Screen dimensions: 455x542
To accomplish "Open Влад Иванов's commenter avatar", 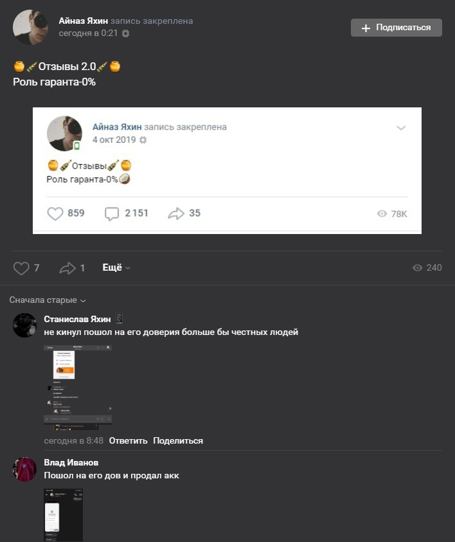I will coord(24,469).
